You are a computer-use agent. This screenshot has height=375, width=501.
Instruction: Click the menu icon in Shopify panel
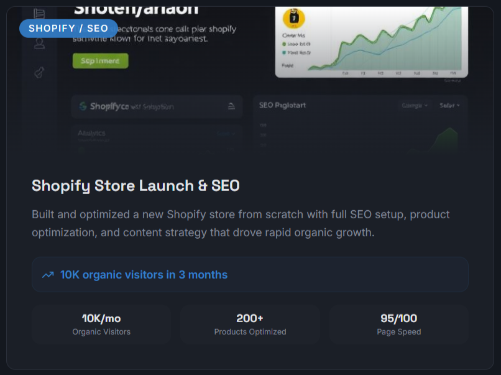pyautogui.click(x=231, y=106)
